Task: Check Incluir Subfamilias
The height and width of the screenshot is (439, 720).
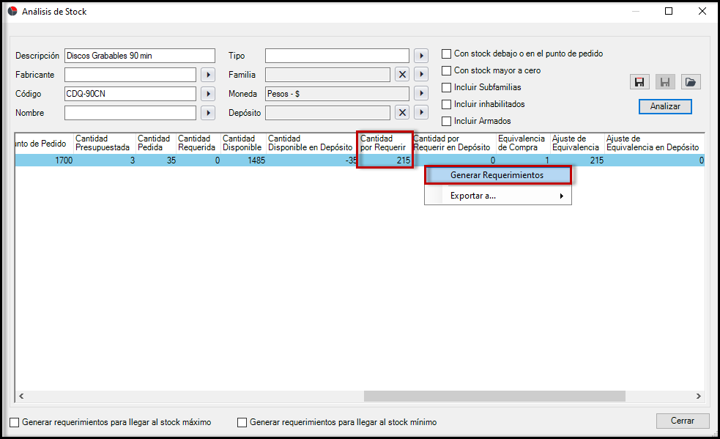Action: click(446, 87)
